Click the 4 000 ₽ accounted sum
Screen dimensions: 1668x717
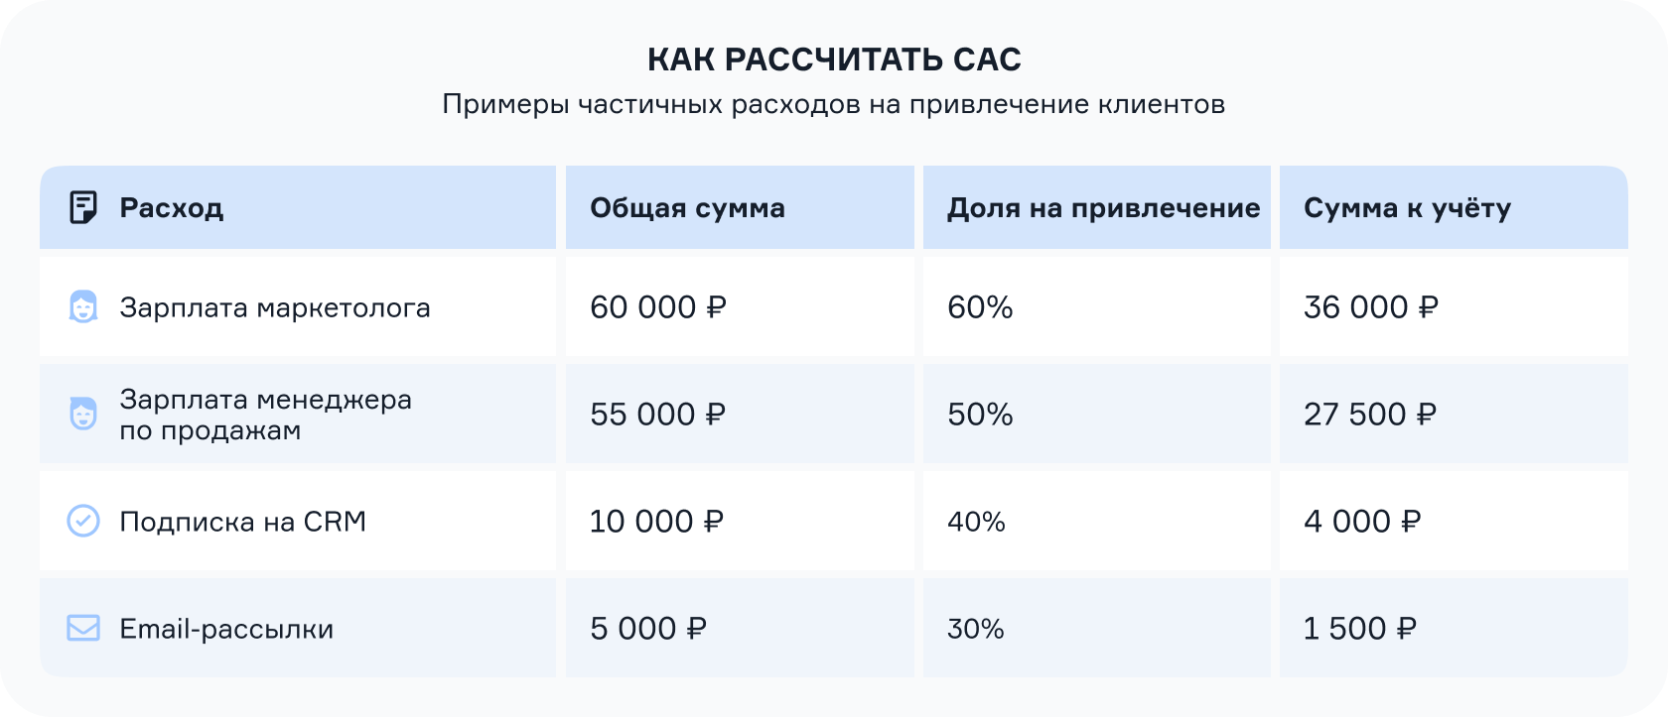[x=1362, y=522]
